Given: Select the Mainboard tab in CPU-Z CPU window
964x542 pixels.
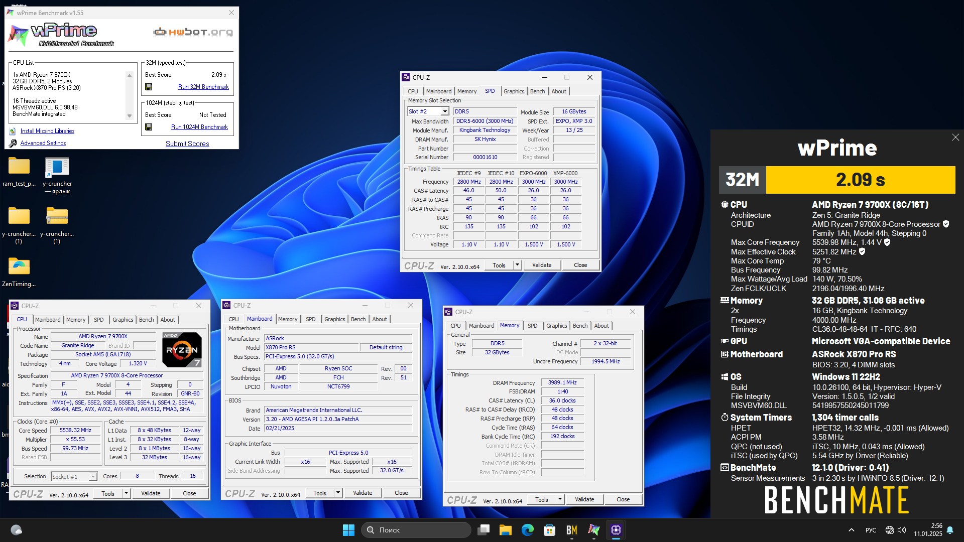Looking at the screenshot, I should (x=48, y=320).
